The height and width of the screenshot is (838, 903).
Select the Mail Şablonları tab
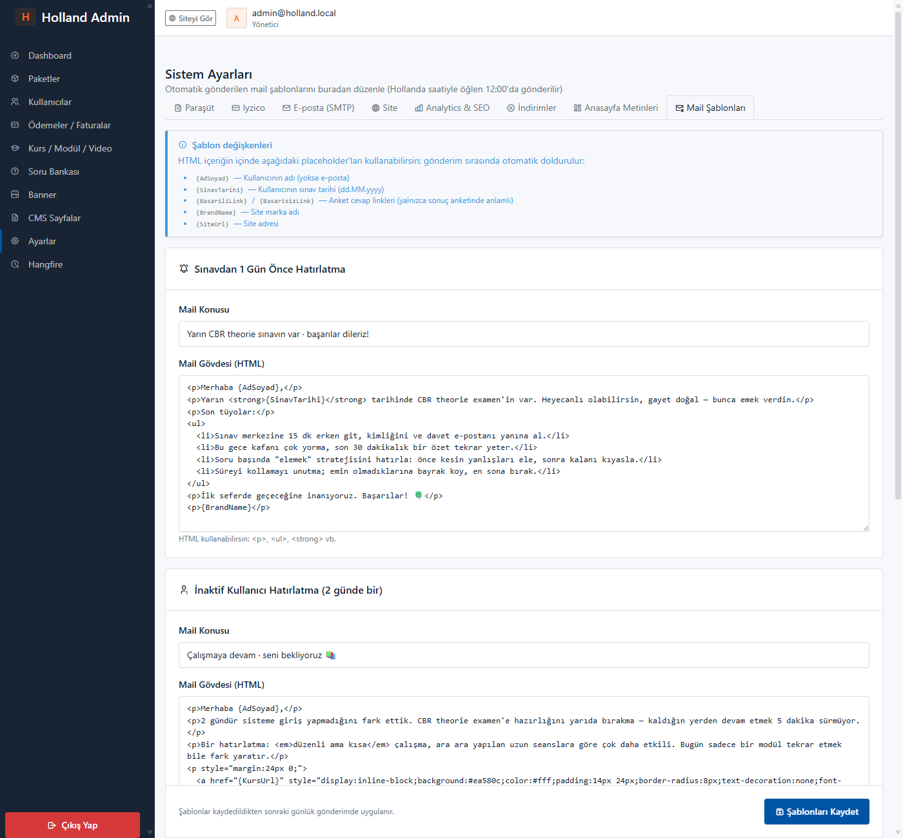click(x=710, y=108)
